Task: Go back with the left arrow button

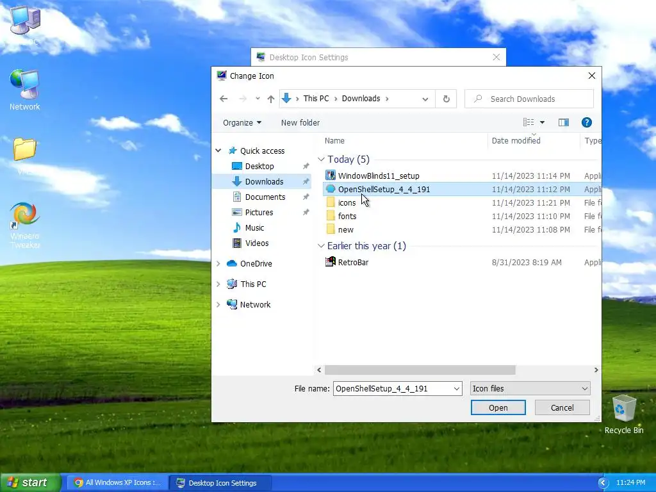Action: point(224,99)
